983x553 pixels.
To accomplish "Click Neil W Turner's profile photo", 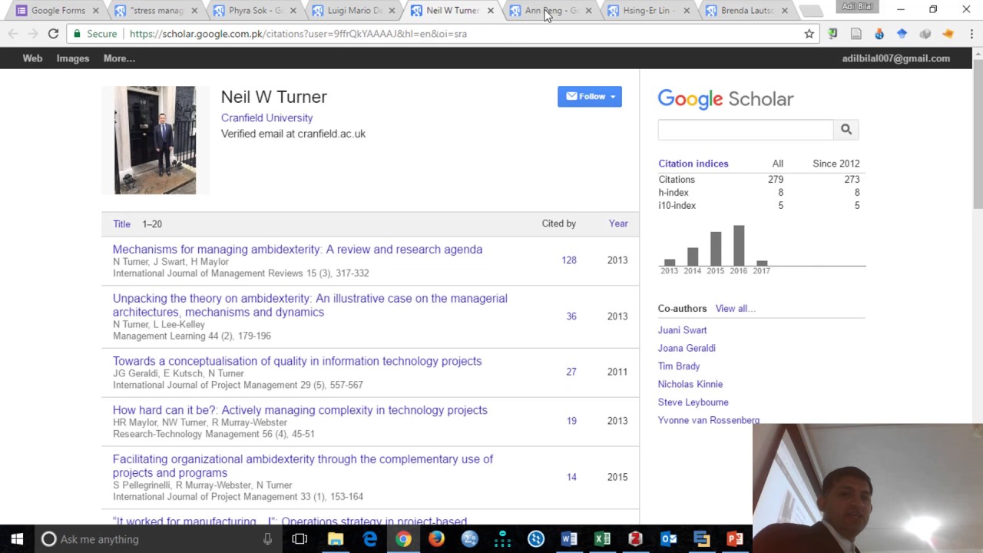I will click(x=155, y=140).
